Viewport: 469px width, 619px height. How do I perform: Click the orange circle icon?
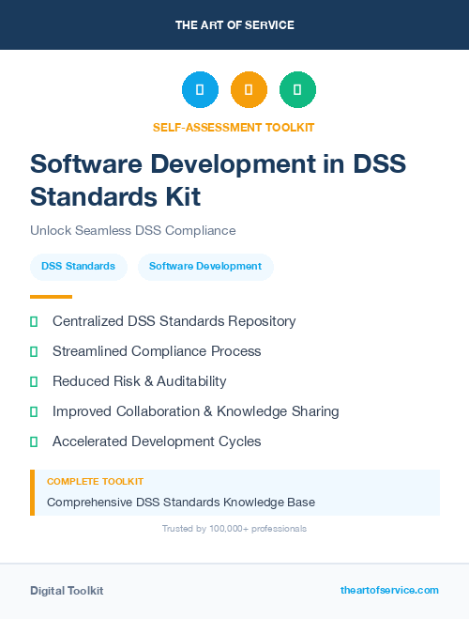pyautogui.click(x=249, y=89)
